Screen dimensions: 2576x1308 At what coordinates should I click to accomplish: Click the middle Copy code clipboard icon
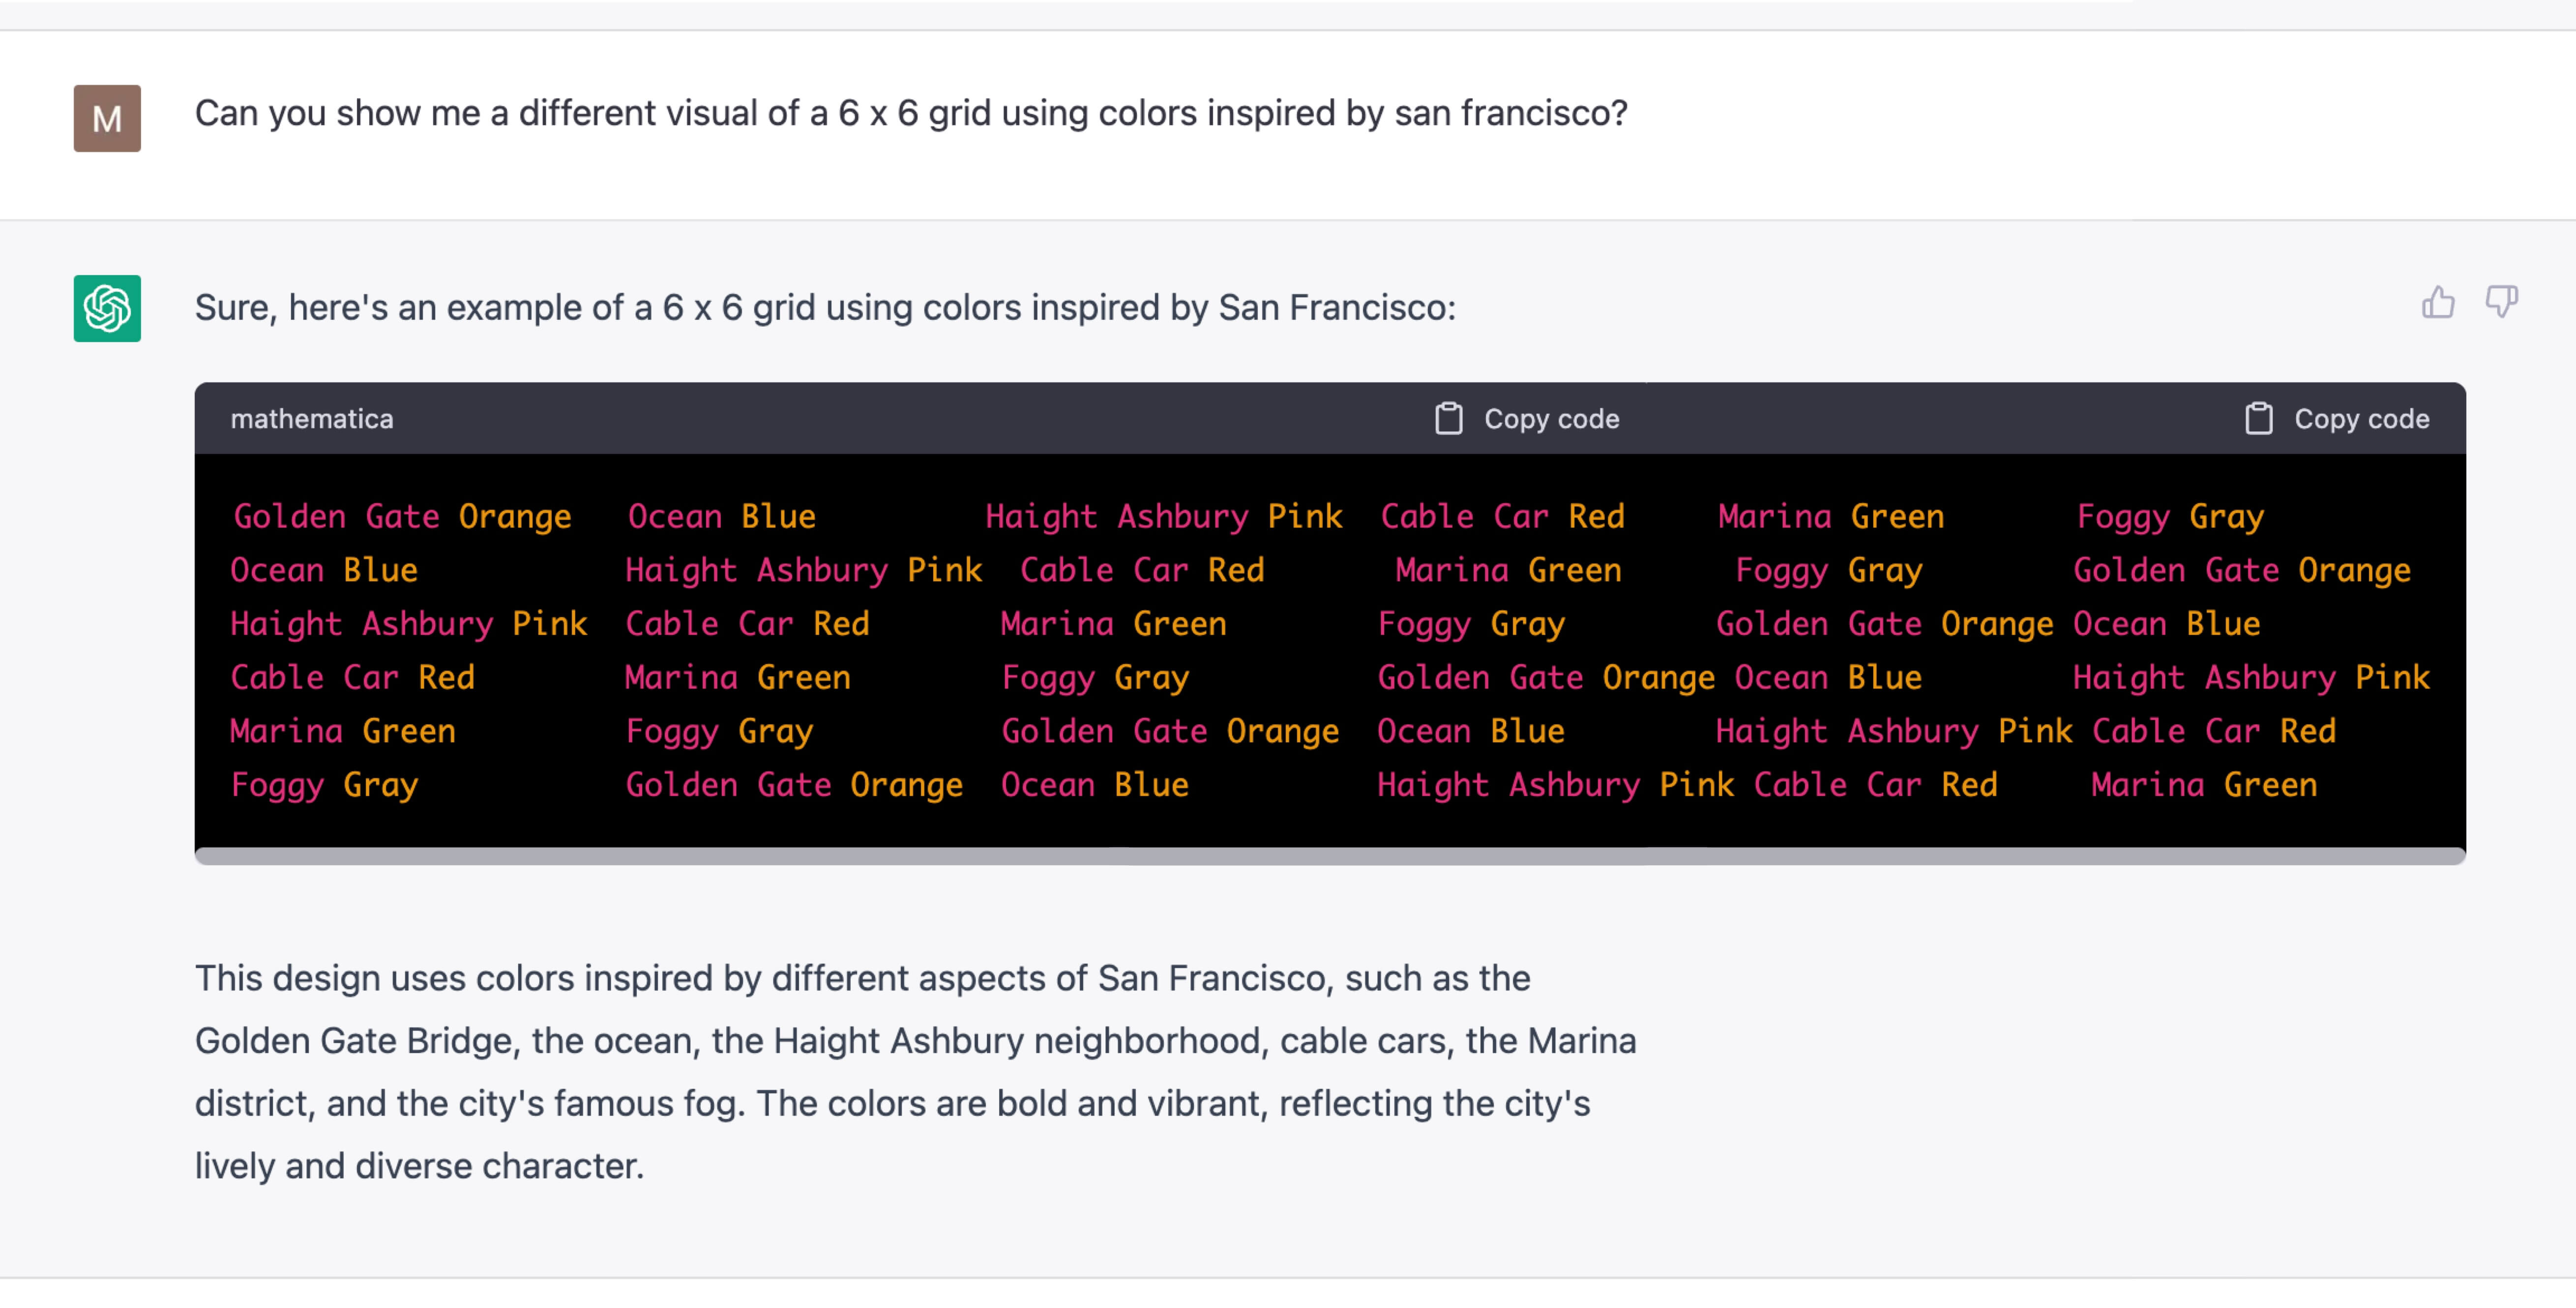tap(1448, 419)
